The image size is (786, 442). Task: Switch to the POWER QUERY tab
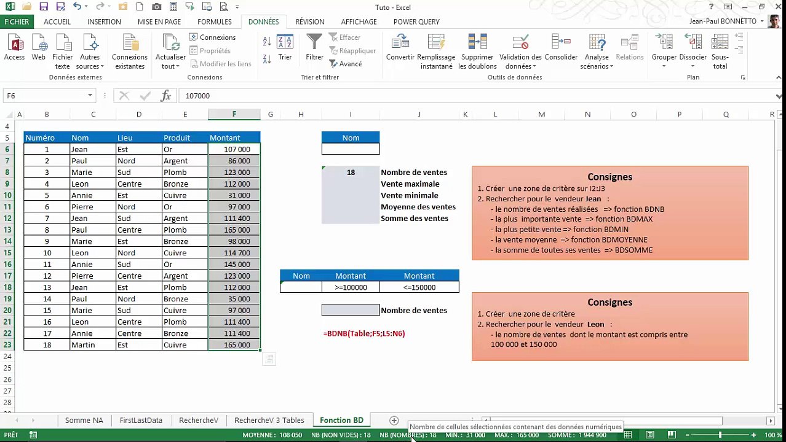[x=416, y=21]
